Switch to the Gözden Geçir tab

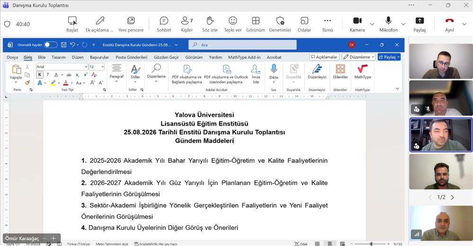pos(166,57)
